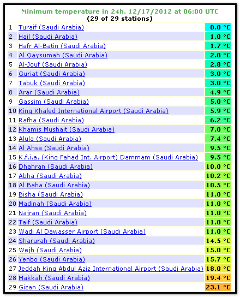Open the Hail (Saudi Arabia) link

[48, 37]
